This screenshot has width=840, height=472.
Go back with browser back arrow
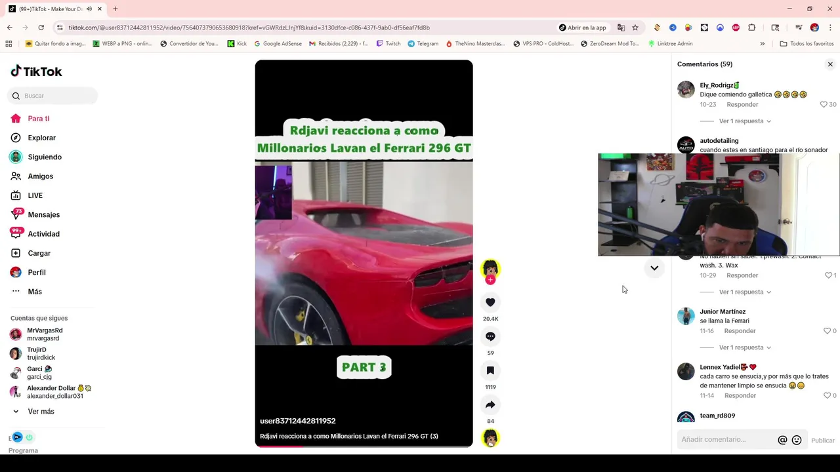click(9, 28)
